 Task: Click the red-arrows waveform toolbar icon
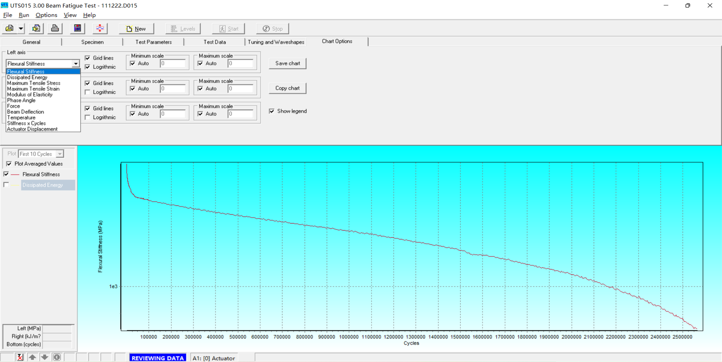pos(100,29)
